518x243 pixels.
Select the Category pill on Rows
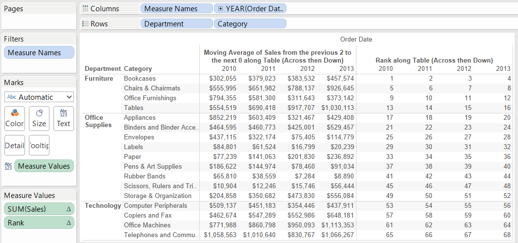[x=250, y=23]
